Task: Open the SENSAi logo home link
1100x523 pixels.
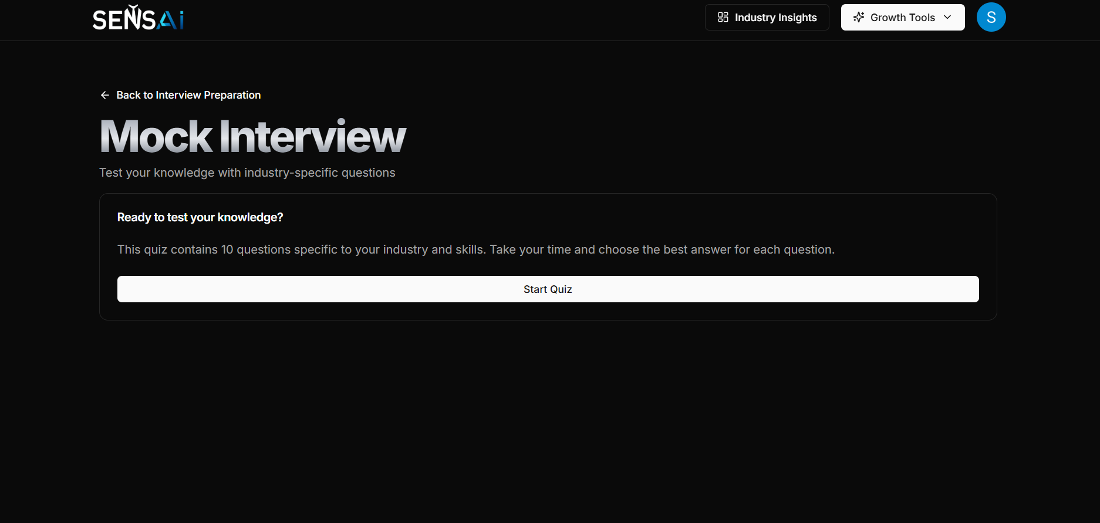Action: (x=138, y=18)
